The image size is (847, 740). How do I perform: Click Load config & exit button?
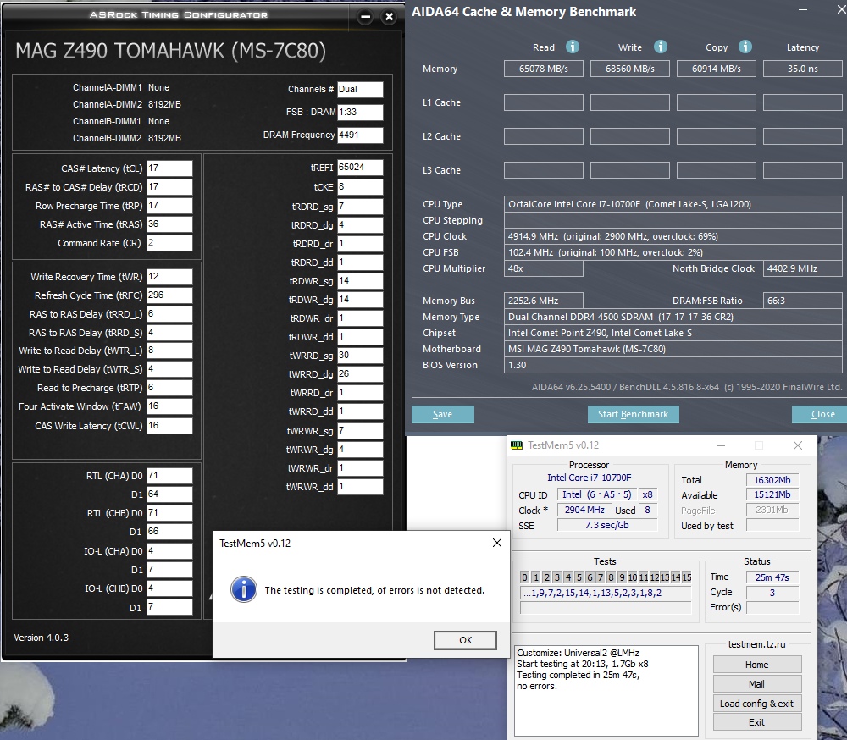coord(756,704)
